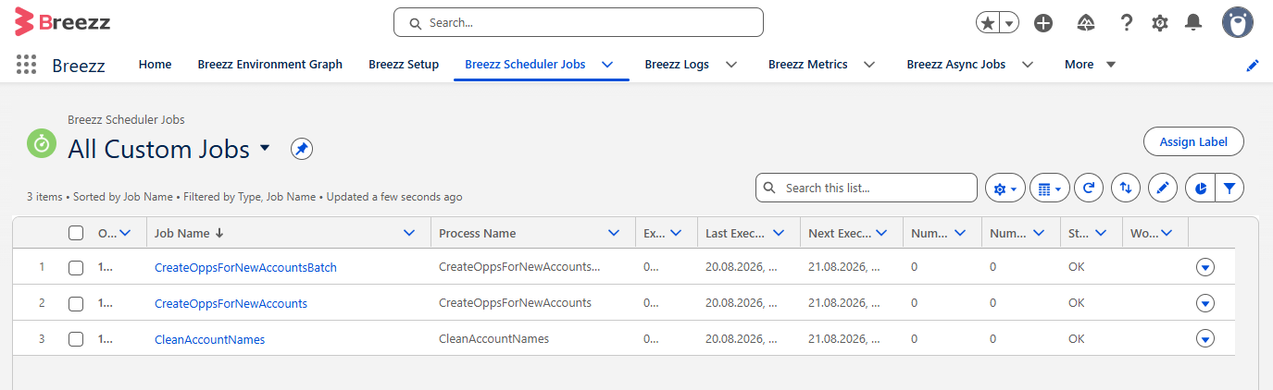Open the CreateOppsForNewAccountsBatch job link
This screenshot has height=390, width=1273.
point(245,268)
